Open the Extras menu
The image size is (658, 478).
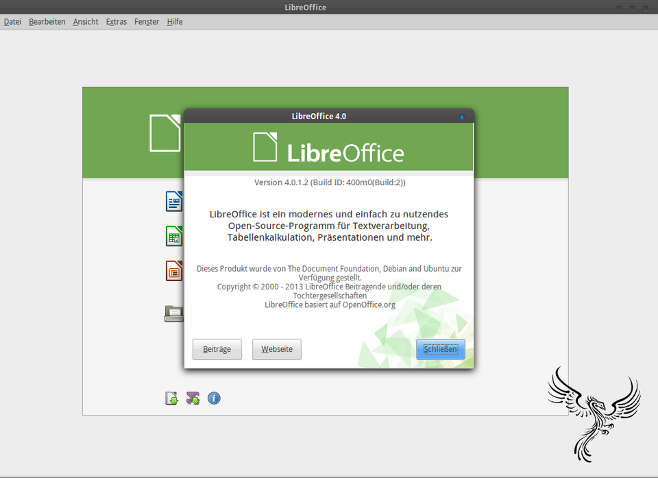(x=117, y=22)
